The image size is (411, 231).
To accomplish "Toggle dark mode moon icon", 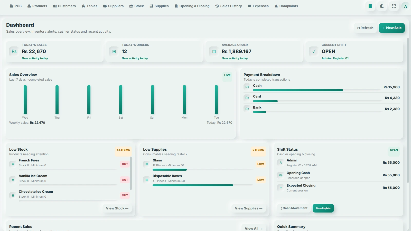I will point(382,6).
